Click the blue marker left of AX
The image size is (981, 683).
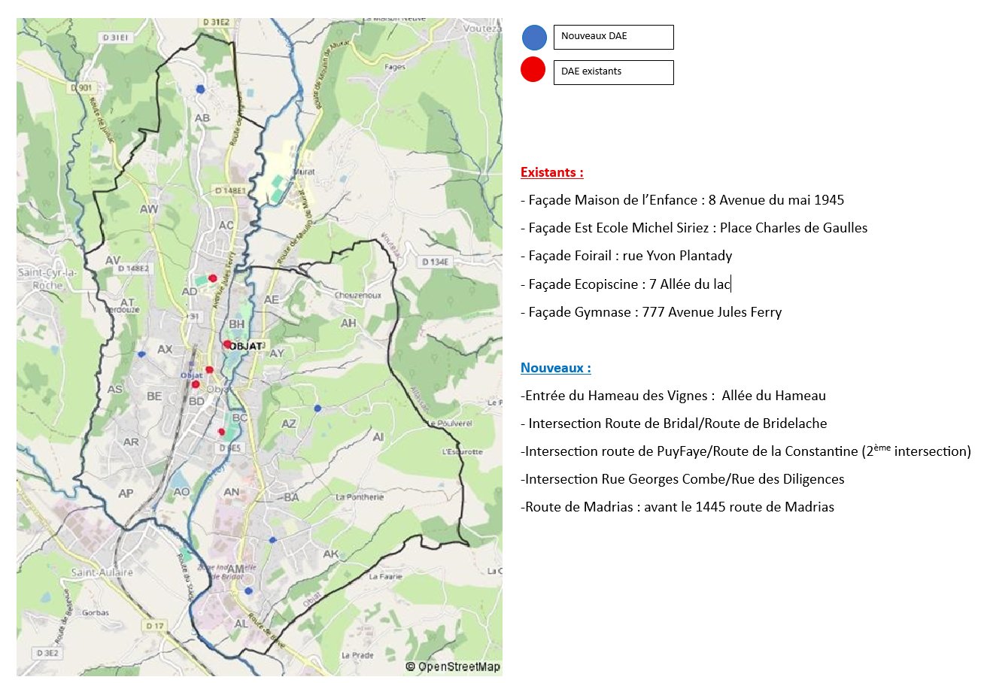tap(141, 354)
